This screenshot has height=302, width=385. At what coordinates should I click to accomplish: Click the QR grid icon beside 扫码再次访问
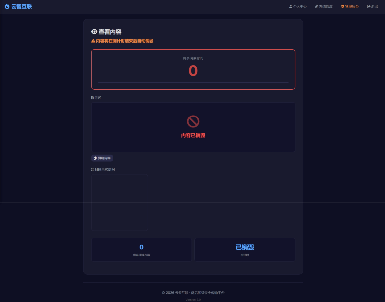point(92,169)
